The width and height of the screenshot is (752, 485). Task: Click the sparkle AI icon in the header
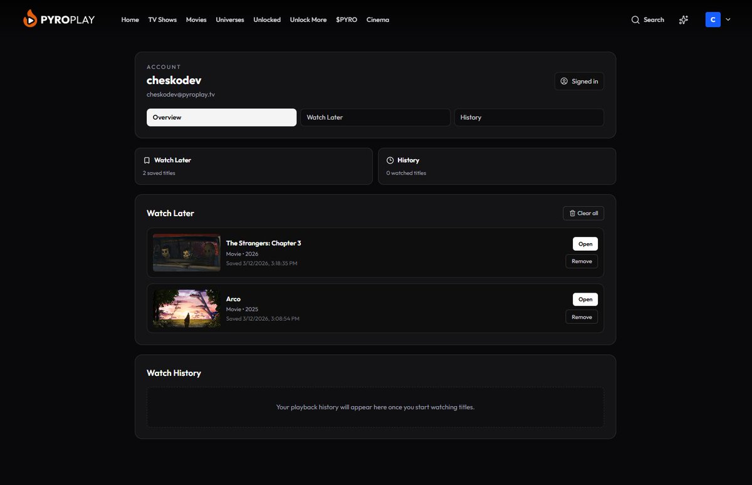(683, 19)
